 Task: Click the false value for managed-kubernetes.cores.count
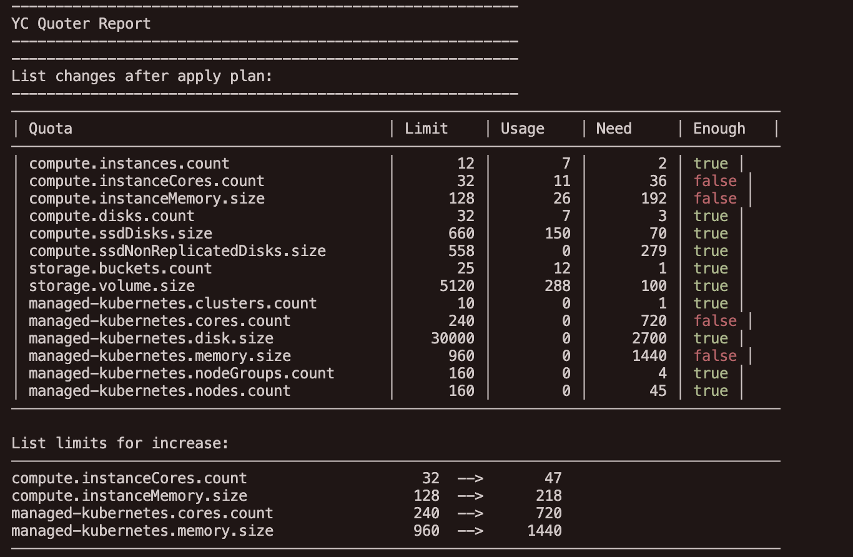coord(715,321)
